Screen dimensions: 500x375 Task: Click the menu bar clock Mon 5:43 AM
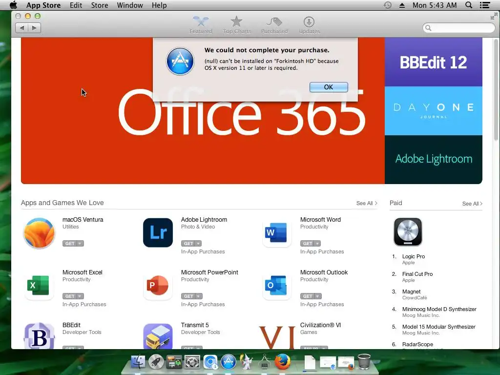(x=434, y=5)
